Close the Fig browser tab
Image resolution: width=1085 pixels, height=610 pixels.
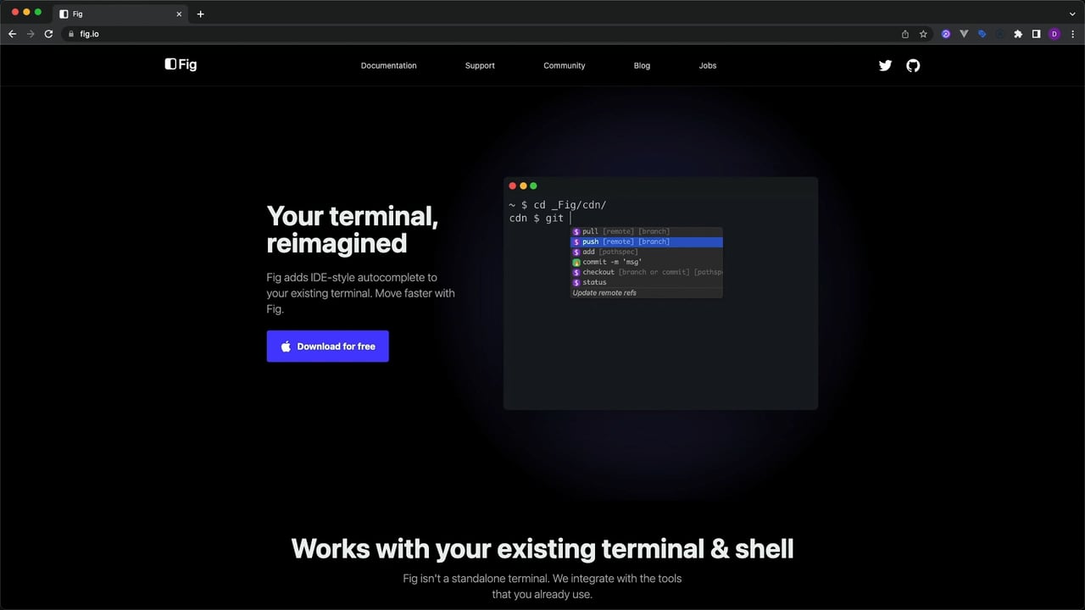[179, 14]
